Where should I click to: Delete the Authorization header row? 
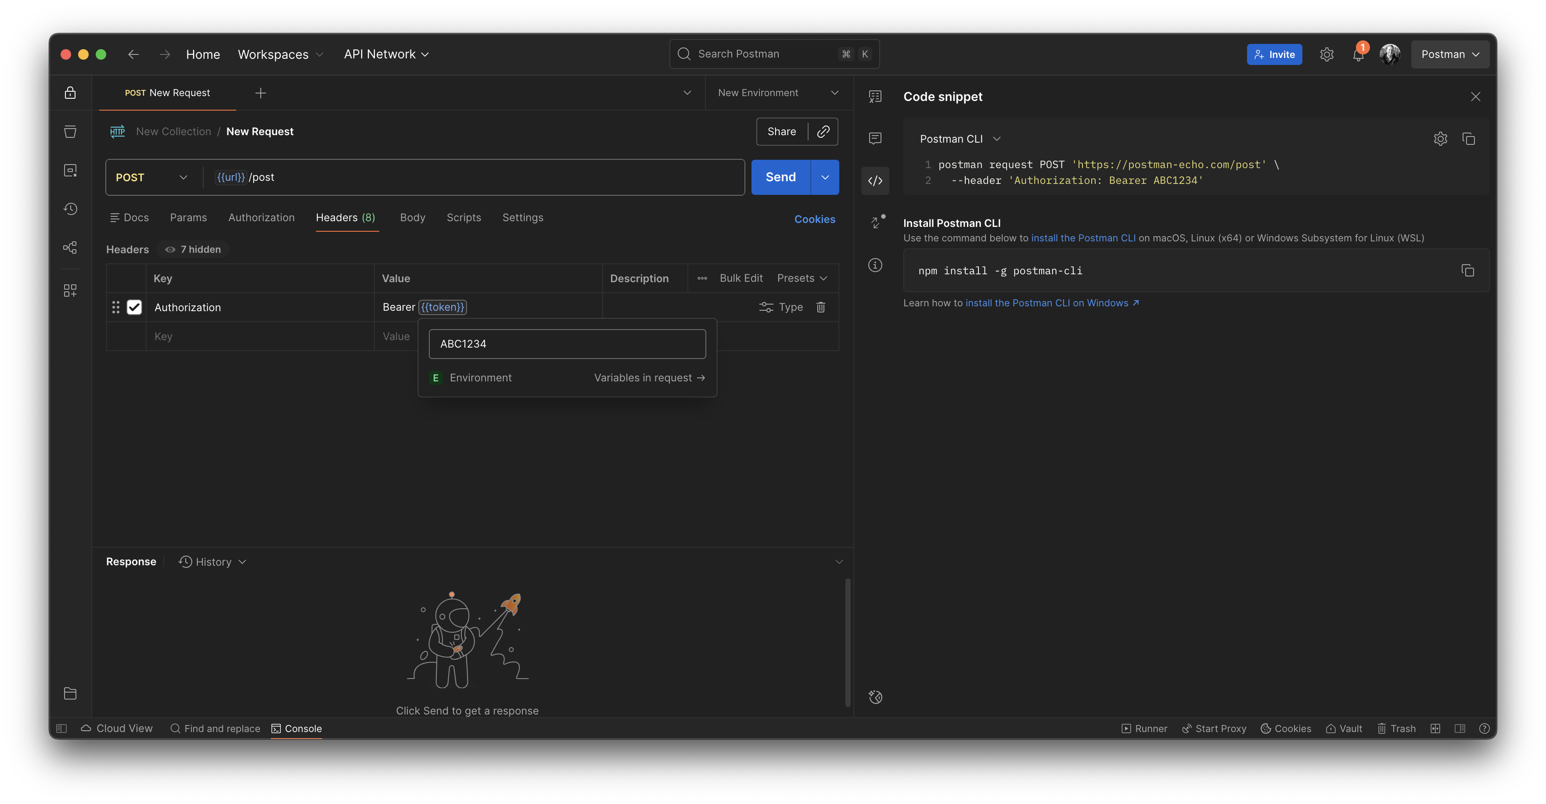point(820,307)
